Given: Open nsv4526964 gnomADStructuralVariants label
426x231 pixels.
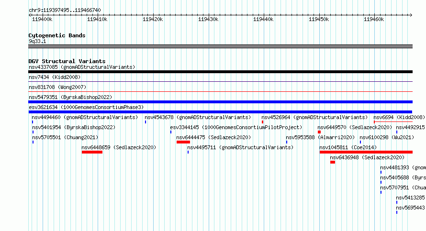Looking at the screenshot, I should (x=314, y=117).
